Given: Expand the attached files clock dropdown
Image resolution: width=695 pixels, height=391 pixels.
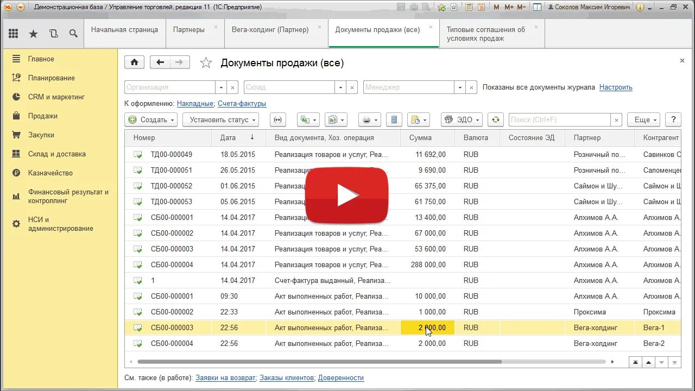Looking at the screenshot, I should 419,119.
